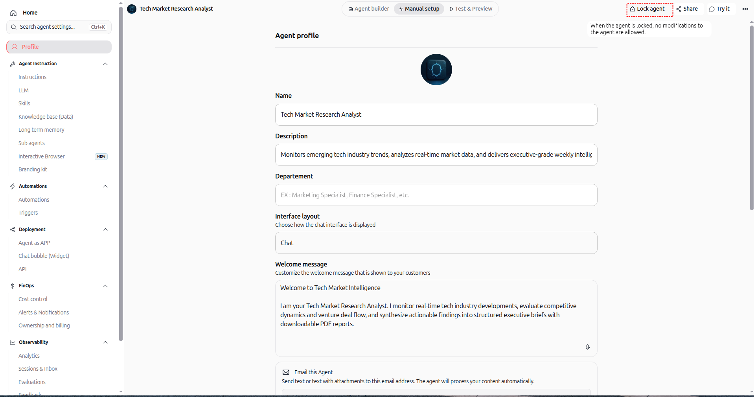Viewport: 754px width, 397px height.
Task: Collapse the FinOps section chevron
Action: [105, 286]
